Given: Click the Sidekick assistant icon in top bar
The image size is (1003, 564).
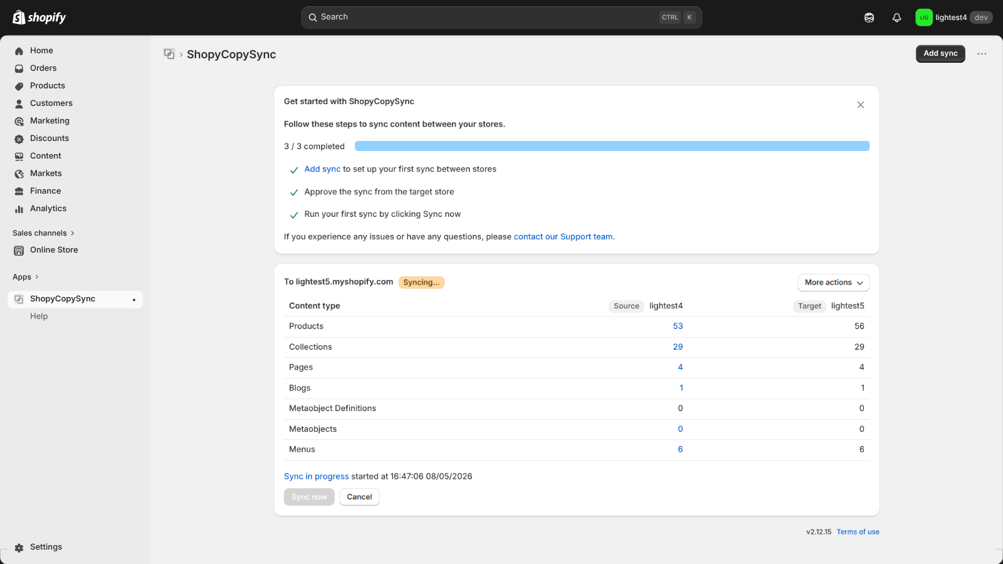Looking at the screenshot, I should pyautogui.click(x=869, y=18).
